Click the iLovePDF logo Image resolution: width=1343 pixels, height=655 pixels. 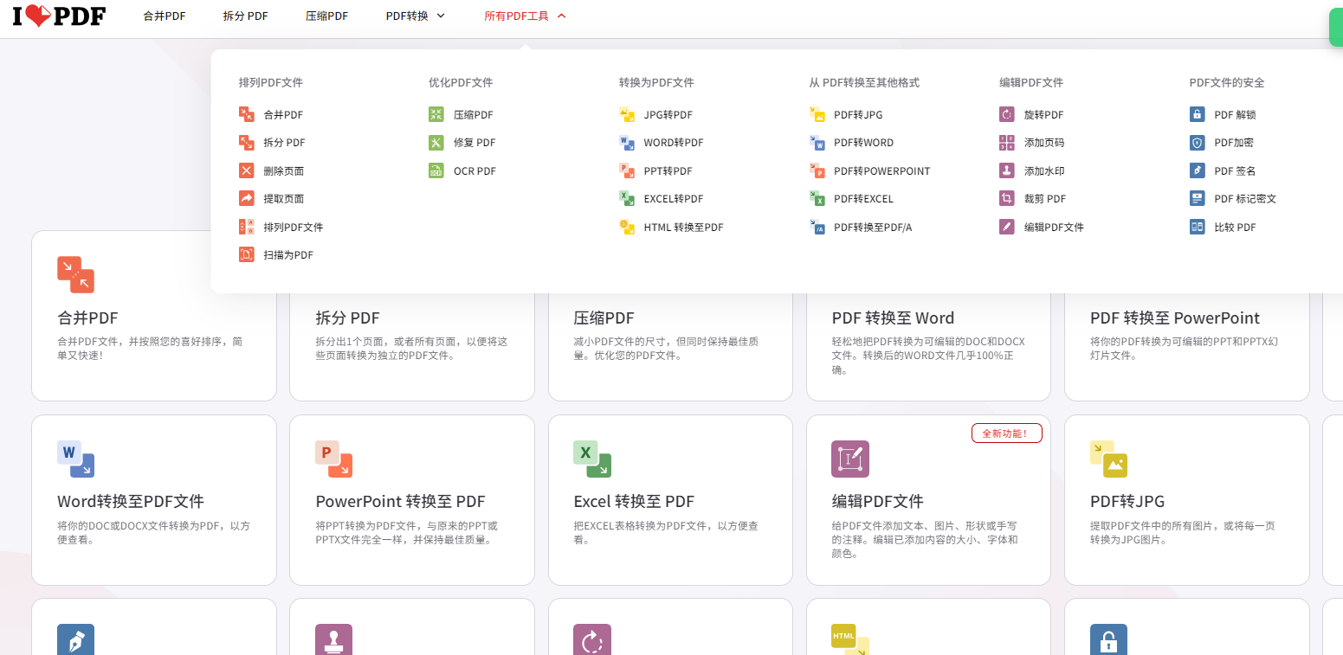[59, 16]
